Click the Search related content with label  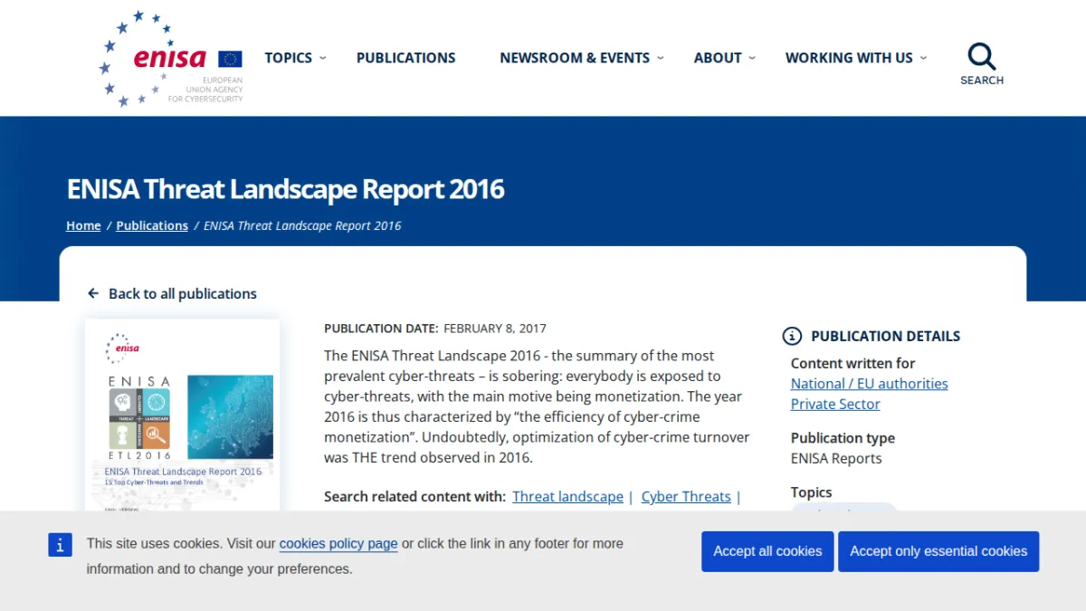click(414, 497)
